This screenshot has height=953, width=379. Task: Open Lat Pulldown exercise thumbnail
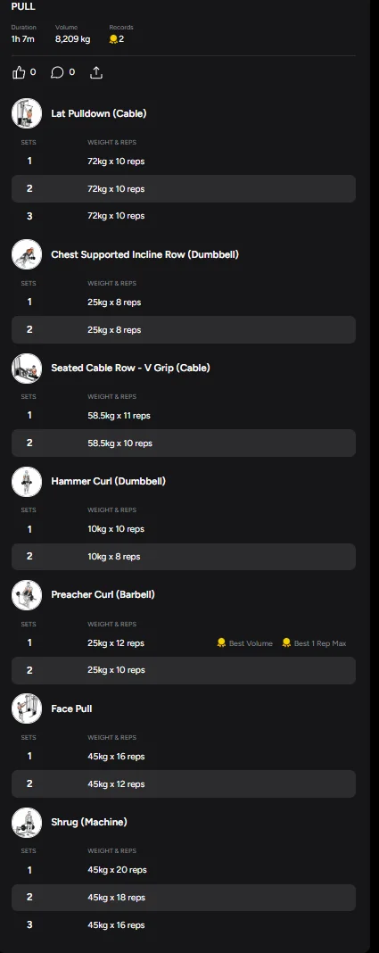[x=27, y=113]
